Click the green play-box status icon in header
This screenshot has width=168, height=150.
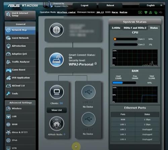(x=140, y=12)
